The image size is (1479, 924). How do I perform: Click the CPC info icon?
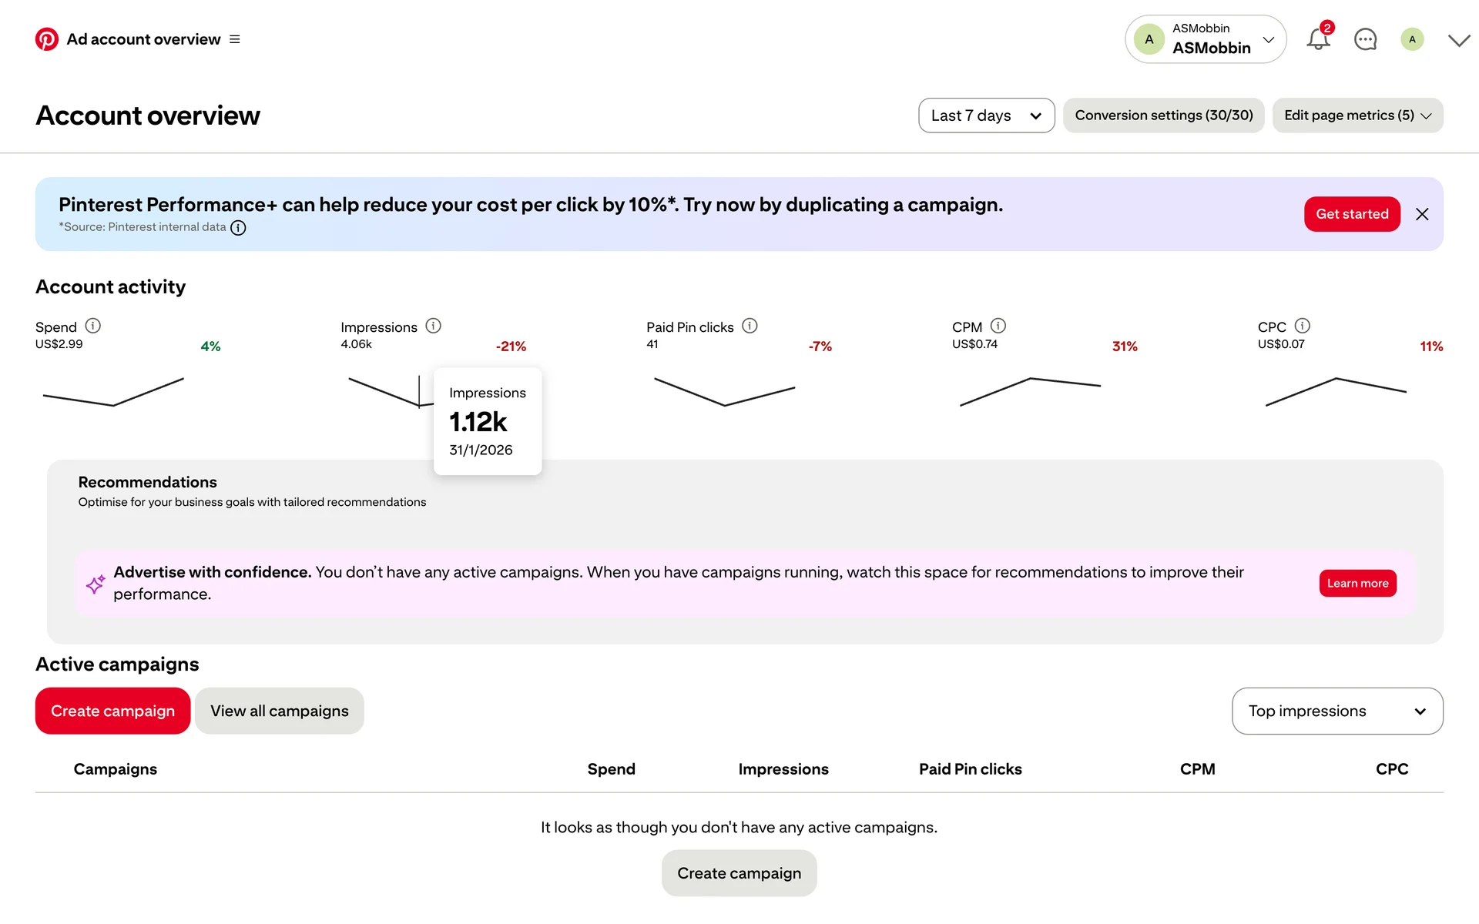tap(1303, 326)
